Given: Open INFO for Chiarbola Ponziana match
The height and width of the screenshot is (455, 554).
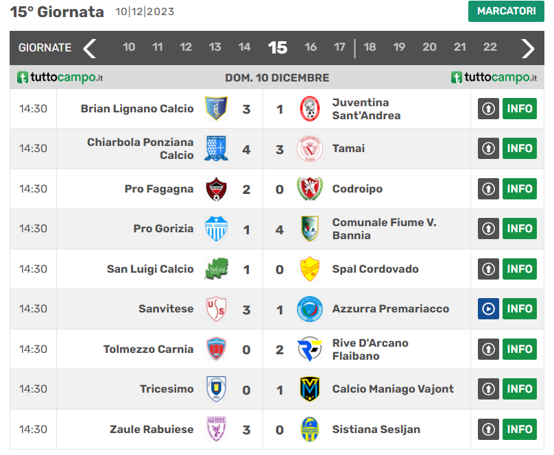Looking at the screenshot, I should 520,148.
